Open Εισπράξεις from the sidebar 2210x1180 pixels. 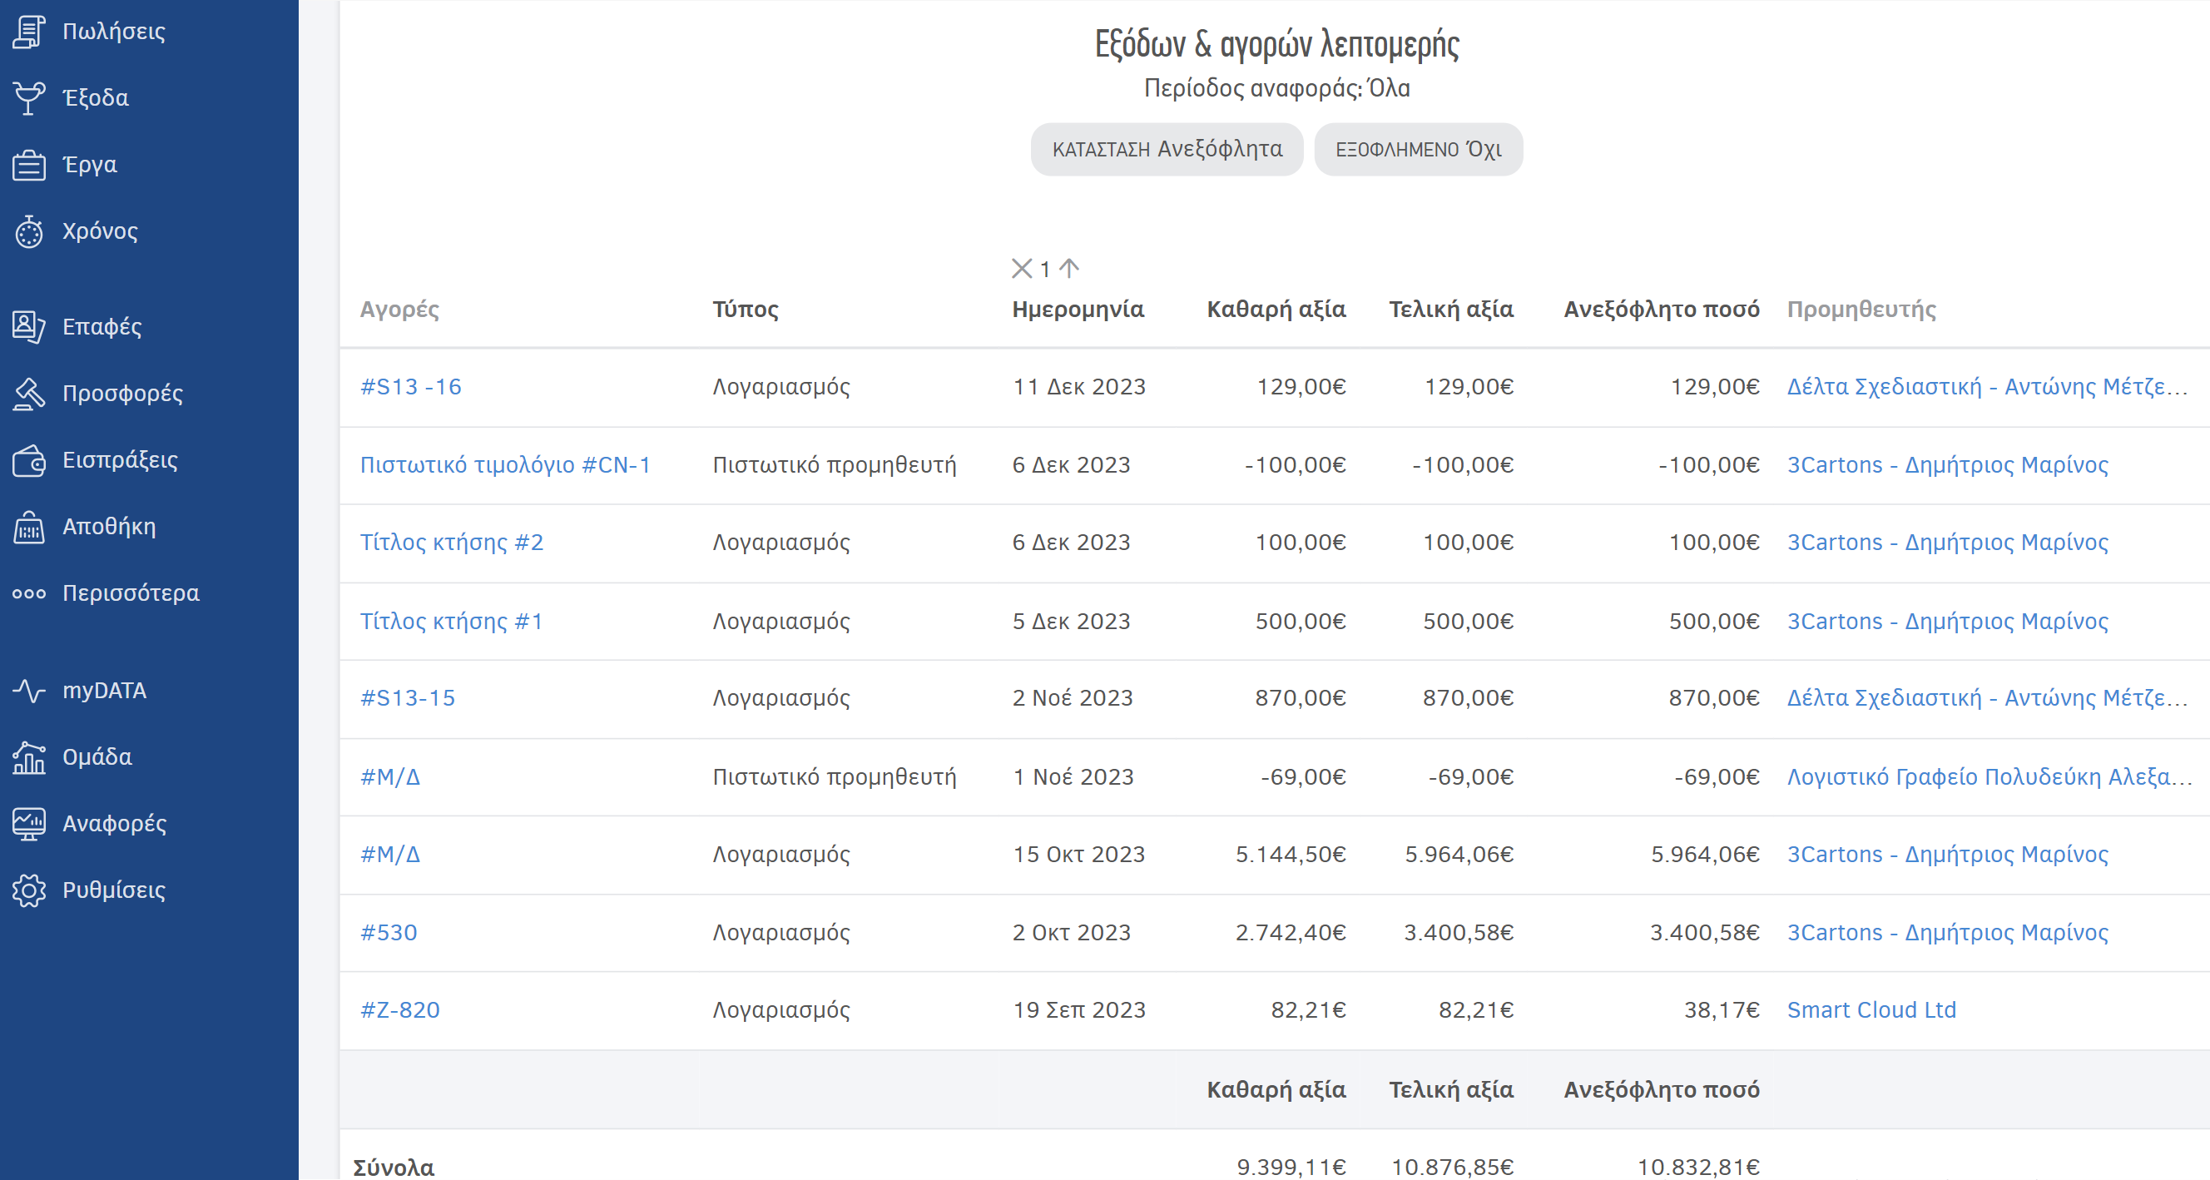pyautogui.click(x=120, y=461)
